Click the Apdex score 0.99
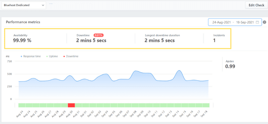This screenshot has height=124, width=268. click(x=230, y=66)
